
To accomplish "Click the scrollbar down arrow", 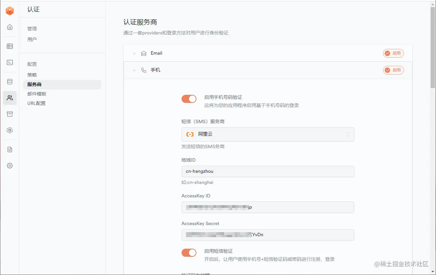I will (433, 271).
